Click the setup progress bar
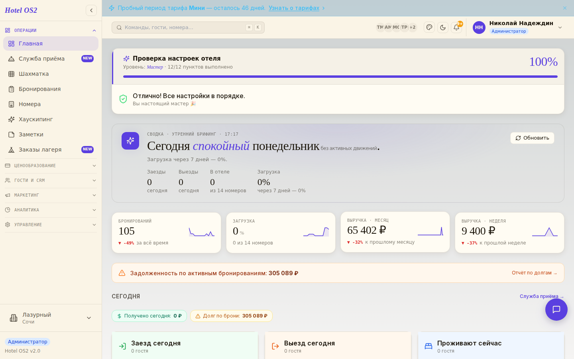 pyautogui.click(x=340, y=77)
